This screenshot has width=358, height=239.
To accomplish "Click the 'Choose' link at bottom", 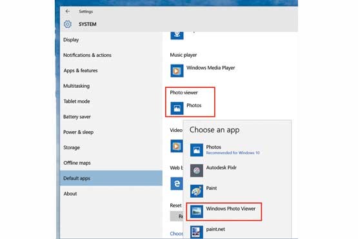I will click(176, 234).
